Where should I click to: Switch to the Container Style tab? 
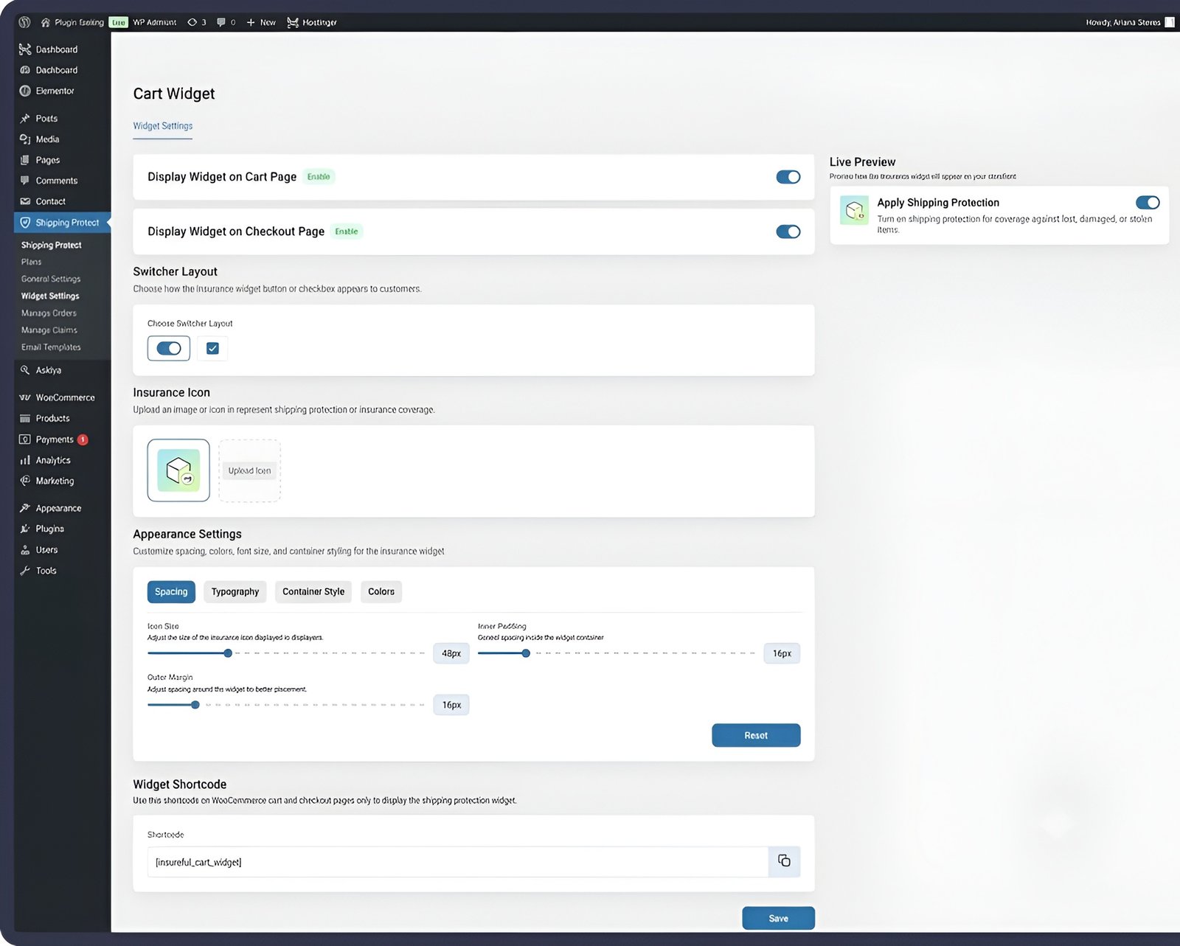[313, 591]
